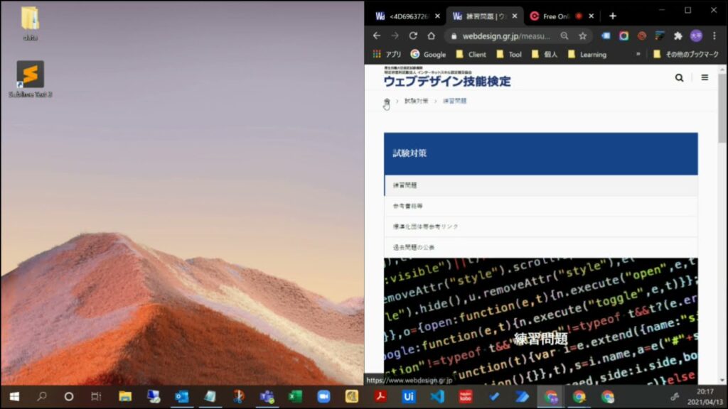Open the Client bookmarks folder
This screenshot has width=728, height=409.
(471, 54)
